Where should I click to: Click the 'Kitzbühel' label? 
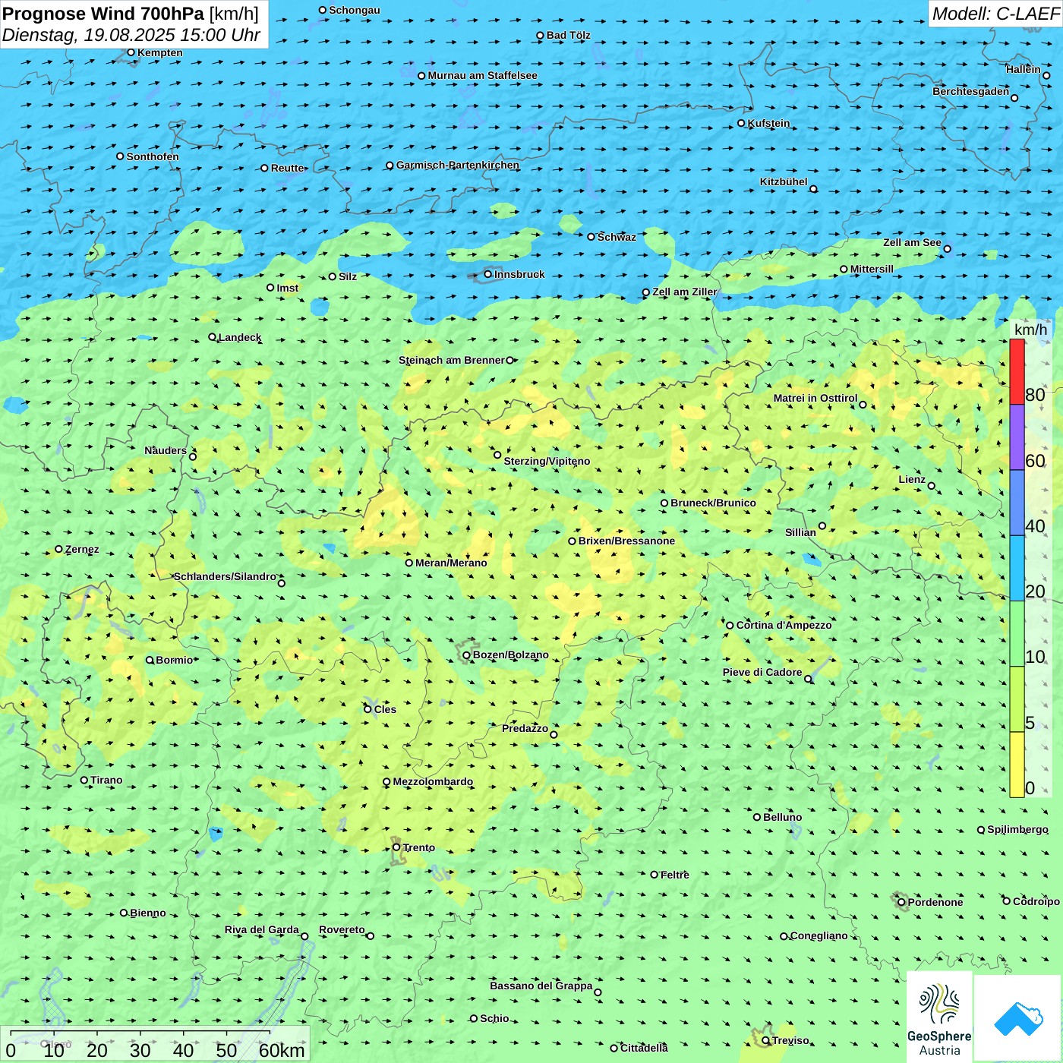tap(784, 181)
